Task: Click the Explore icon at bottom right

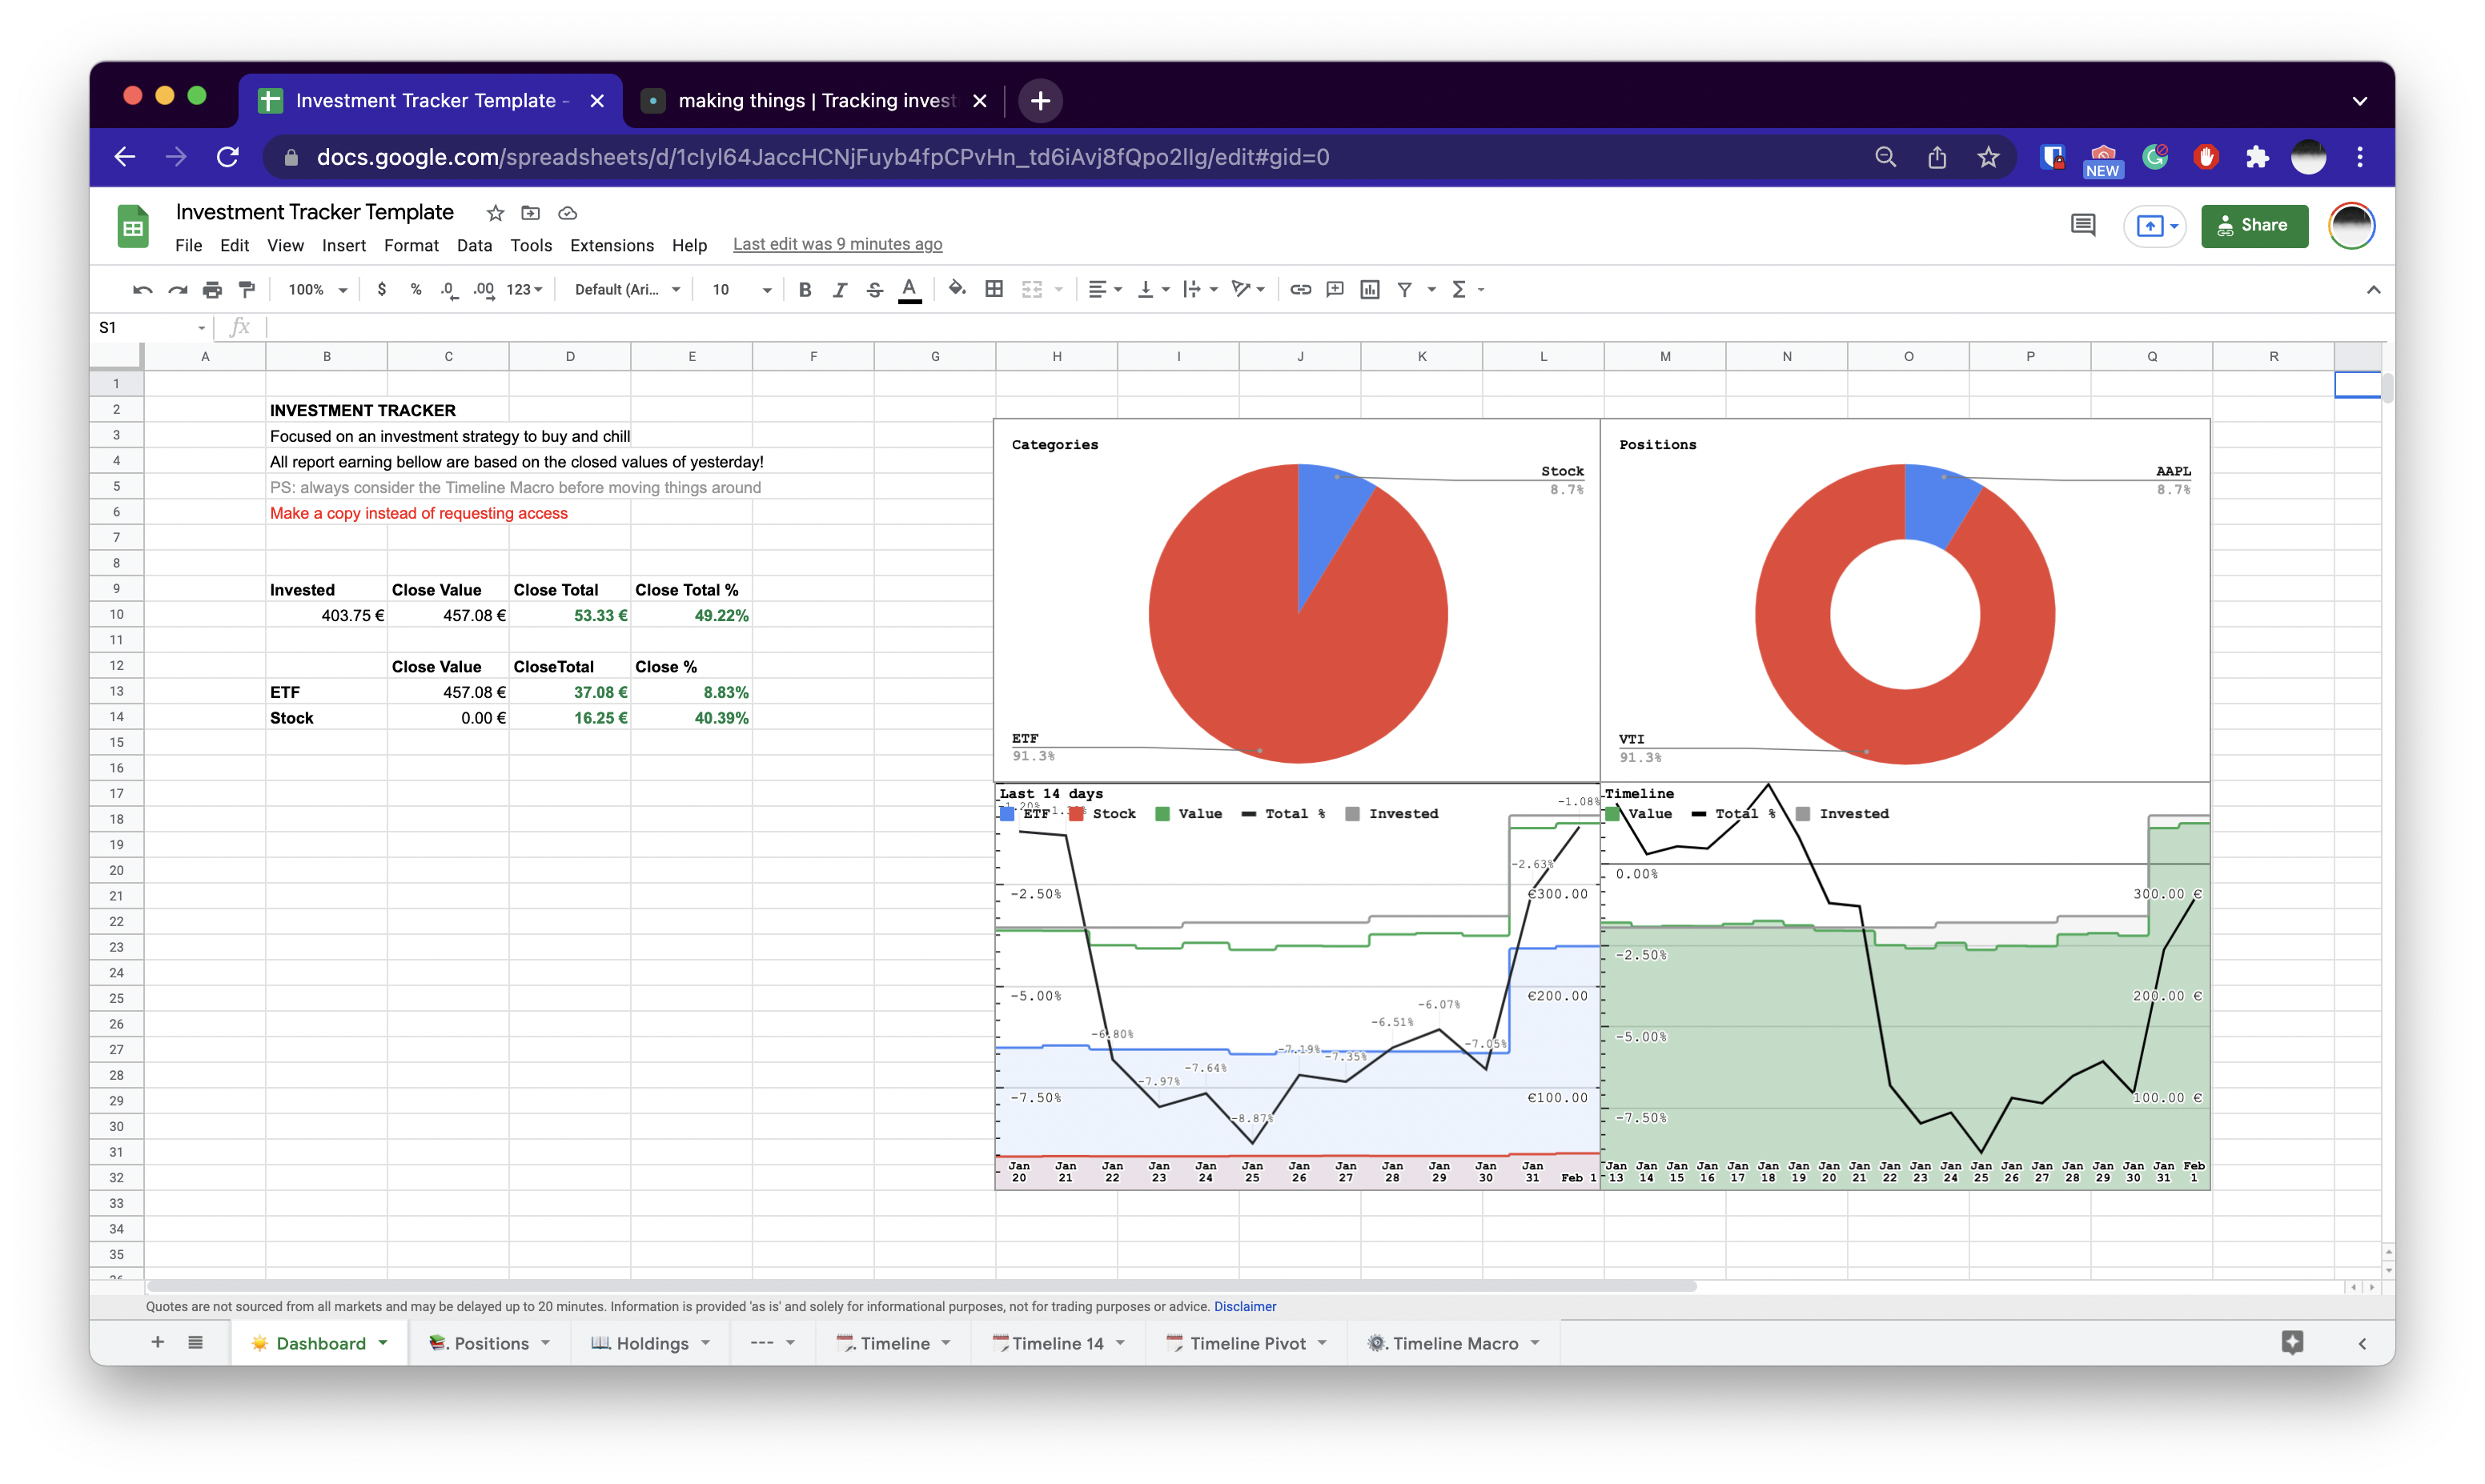Action: (2292, 1343)
